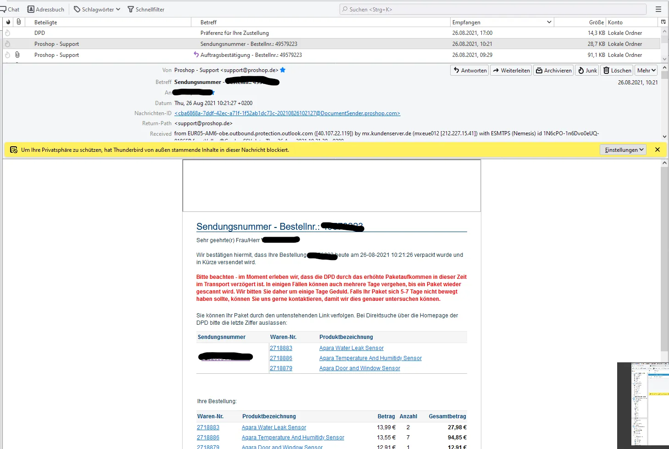This screenshot has height=449, width=669.
Task: Toggle junk flag on DPD message
Action: pyautogui.click(x=7, y=33)
